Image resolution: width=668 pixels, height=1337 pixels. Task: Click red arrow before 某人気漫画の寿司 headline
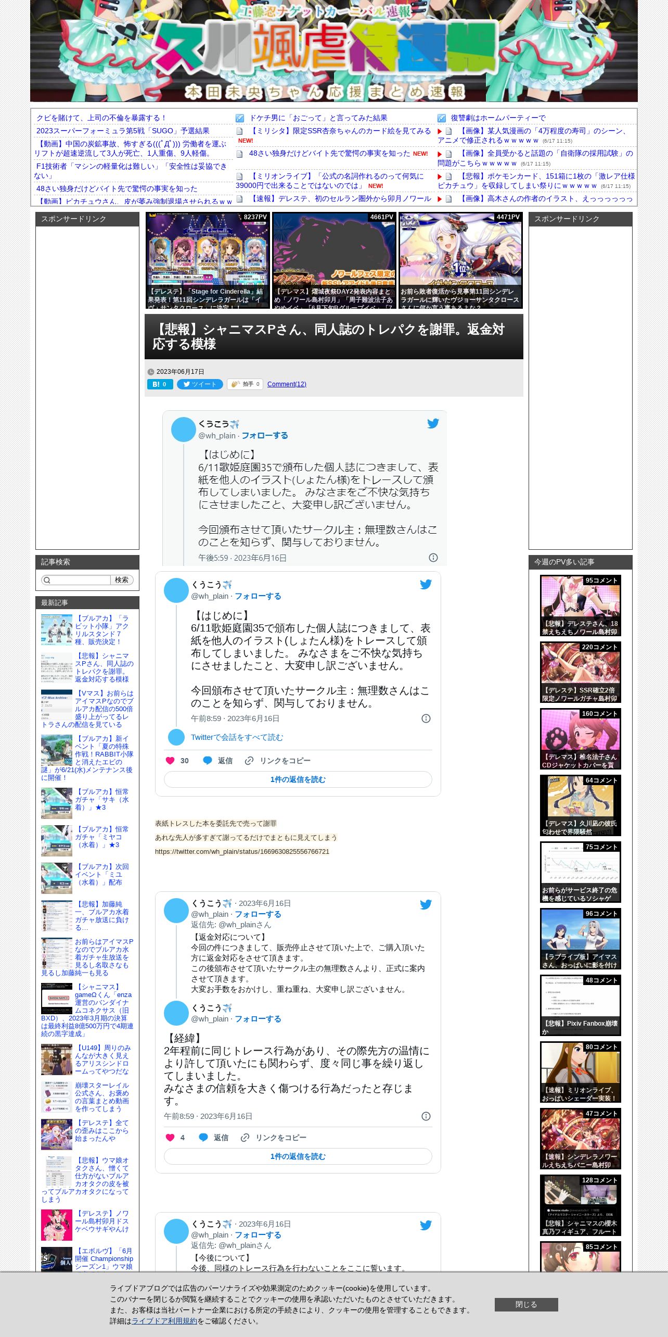pyautogui.click(x=440, y=131)
